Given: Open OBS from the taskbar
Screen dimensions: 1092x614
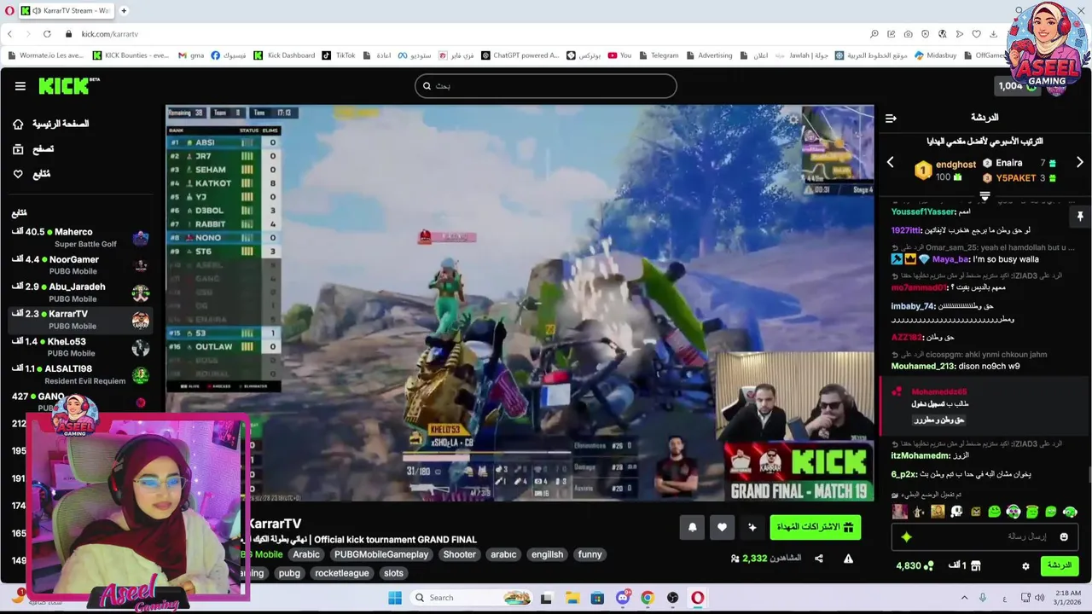Looking at the screenshot, I should pos(672,598).
